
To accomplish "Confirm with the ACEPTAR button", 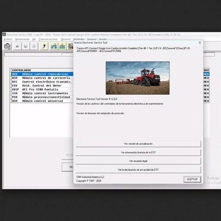I will [x=192, y=179].
